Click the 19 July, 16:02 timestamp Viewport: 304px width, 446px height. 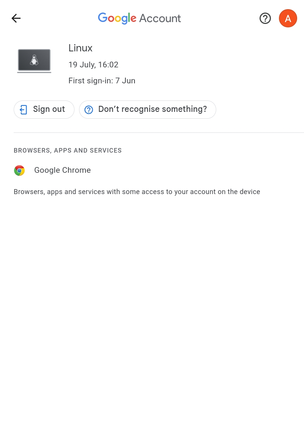point(93,65)
